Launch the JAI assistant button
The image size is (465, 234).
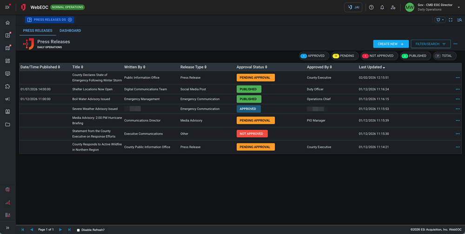click(353, 7)
